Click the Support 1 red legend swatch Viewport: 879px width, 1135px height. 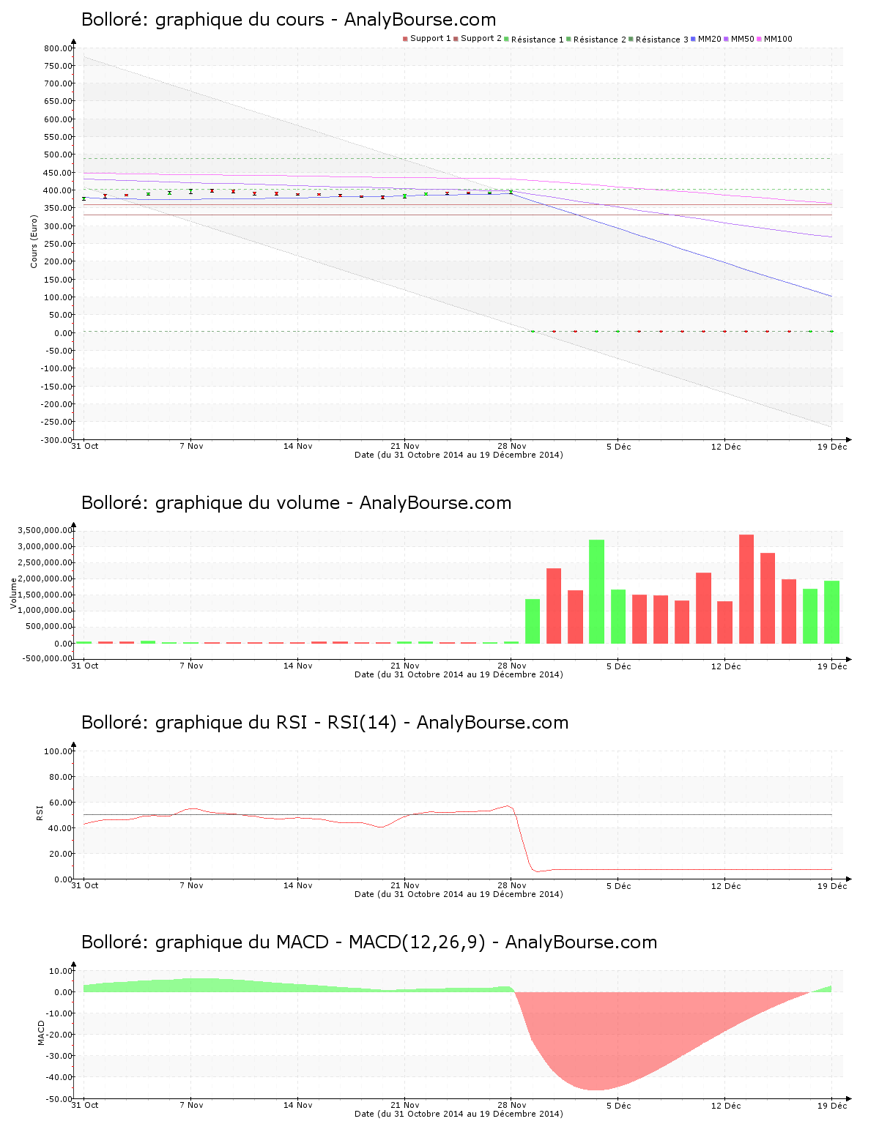[x=405, y=39]
